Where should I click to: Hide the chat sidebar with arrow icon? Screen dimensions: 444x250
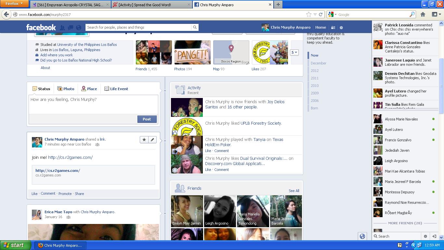pos(434,236)
